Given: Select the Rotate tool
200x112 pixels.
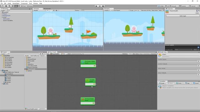Looking at the screenshot, I should pyautogui.click(x=9, y=6).
